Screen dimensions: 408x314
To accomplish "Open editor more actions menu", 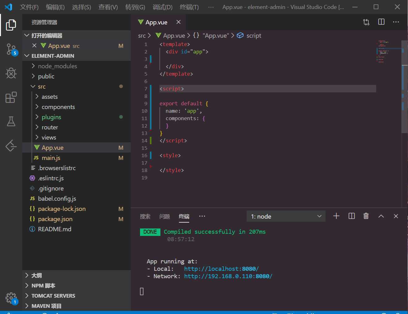I will (x=396, y=22).
